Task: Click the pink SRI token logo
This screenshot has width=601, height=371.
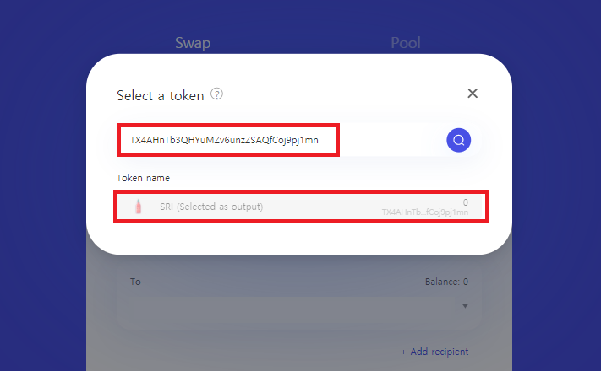Action: pyautogui.click(x=139, y=207)
